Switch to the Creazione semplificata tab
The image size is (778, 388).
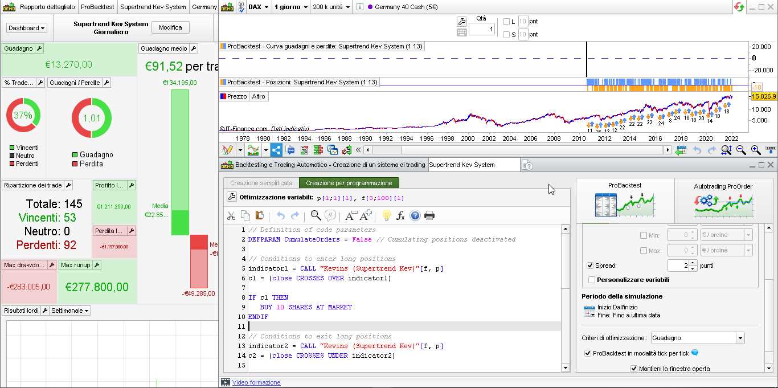261,183
